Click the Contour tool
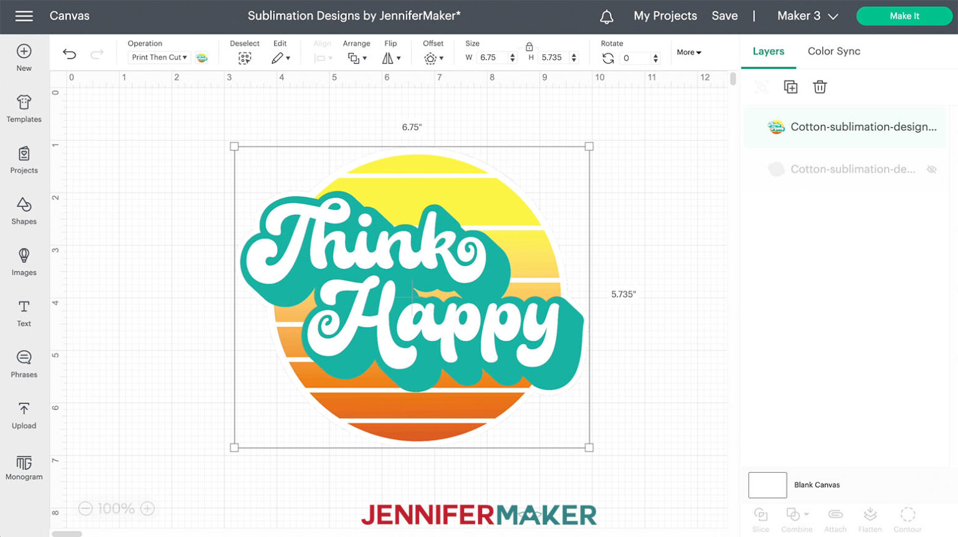 pyautogui.click(x=907, y=520)
